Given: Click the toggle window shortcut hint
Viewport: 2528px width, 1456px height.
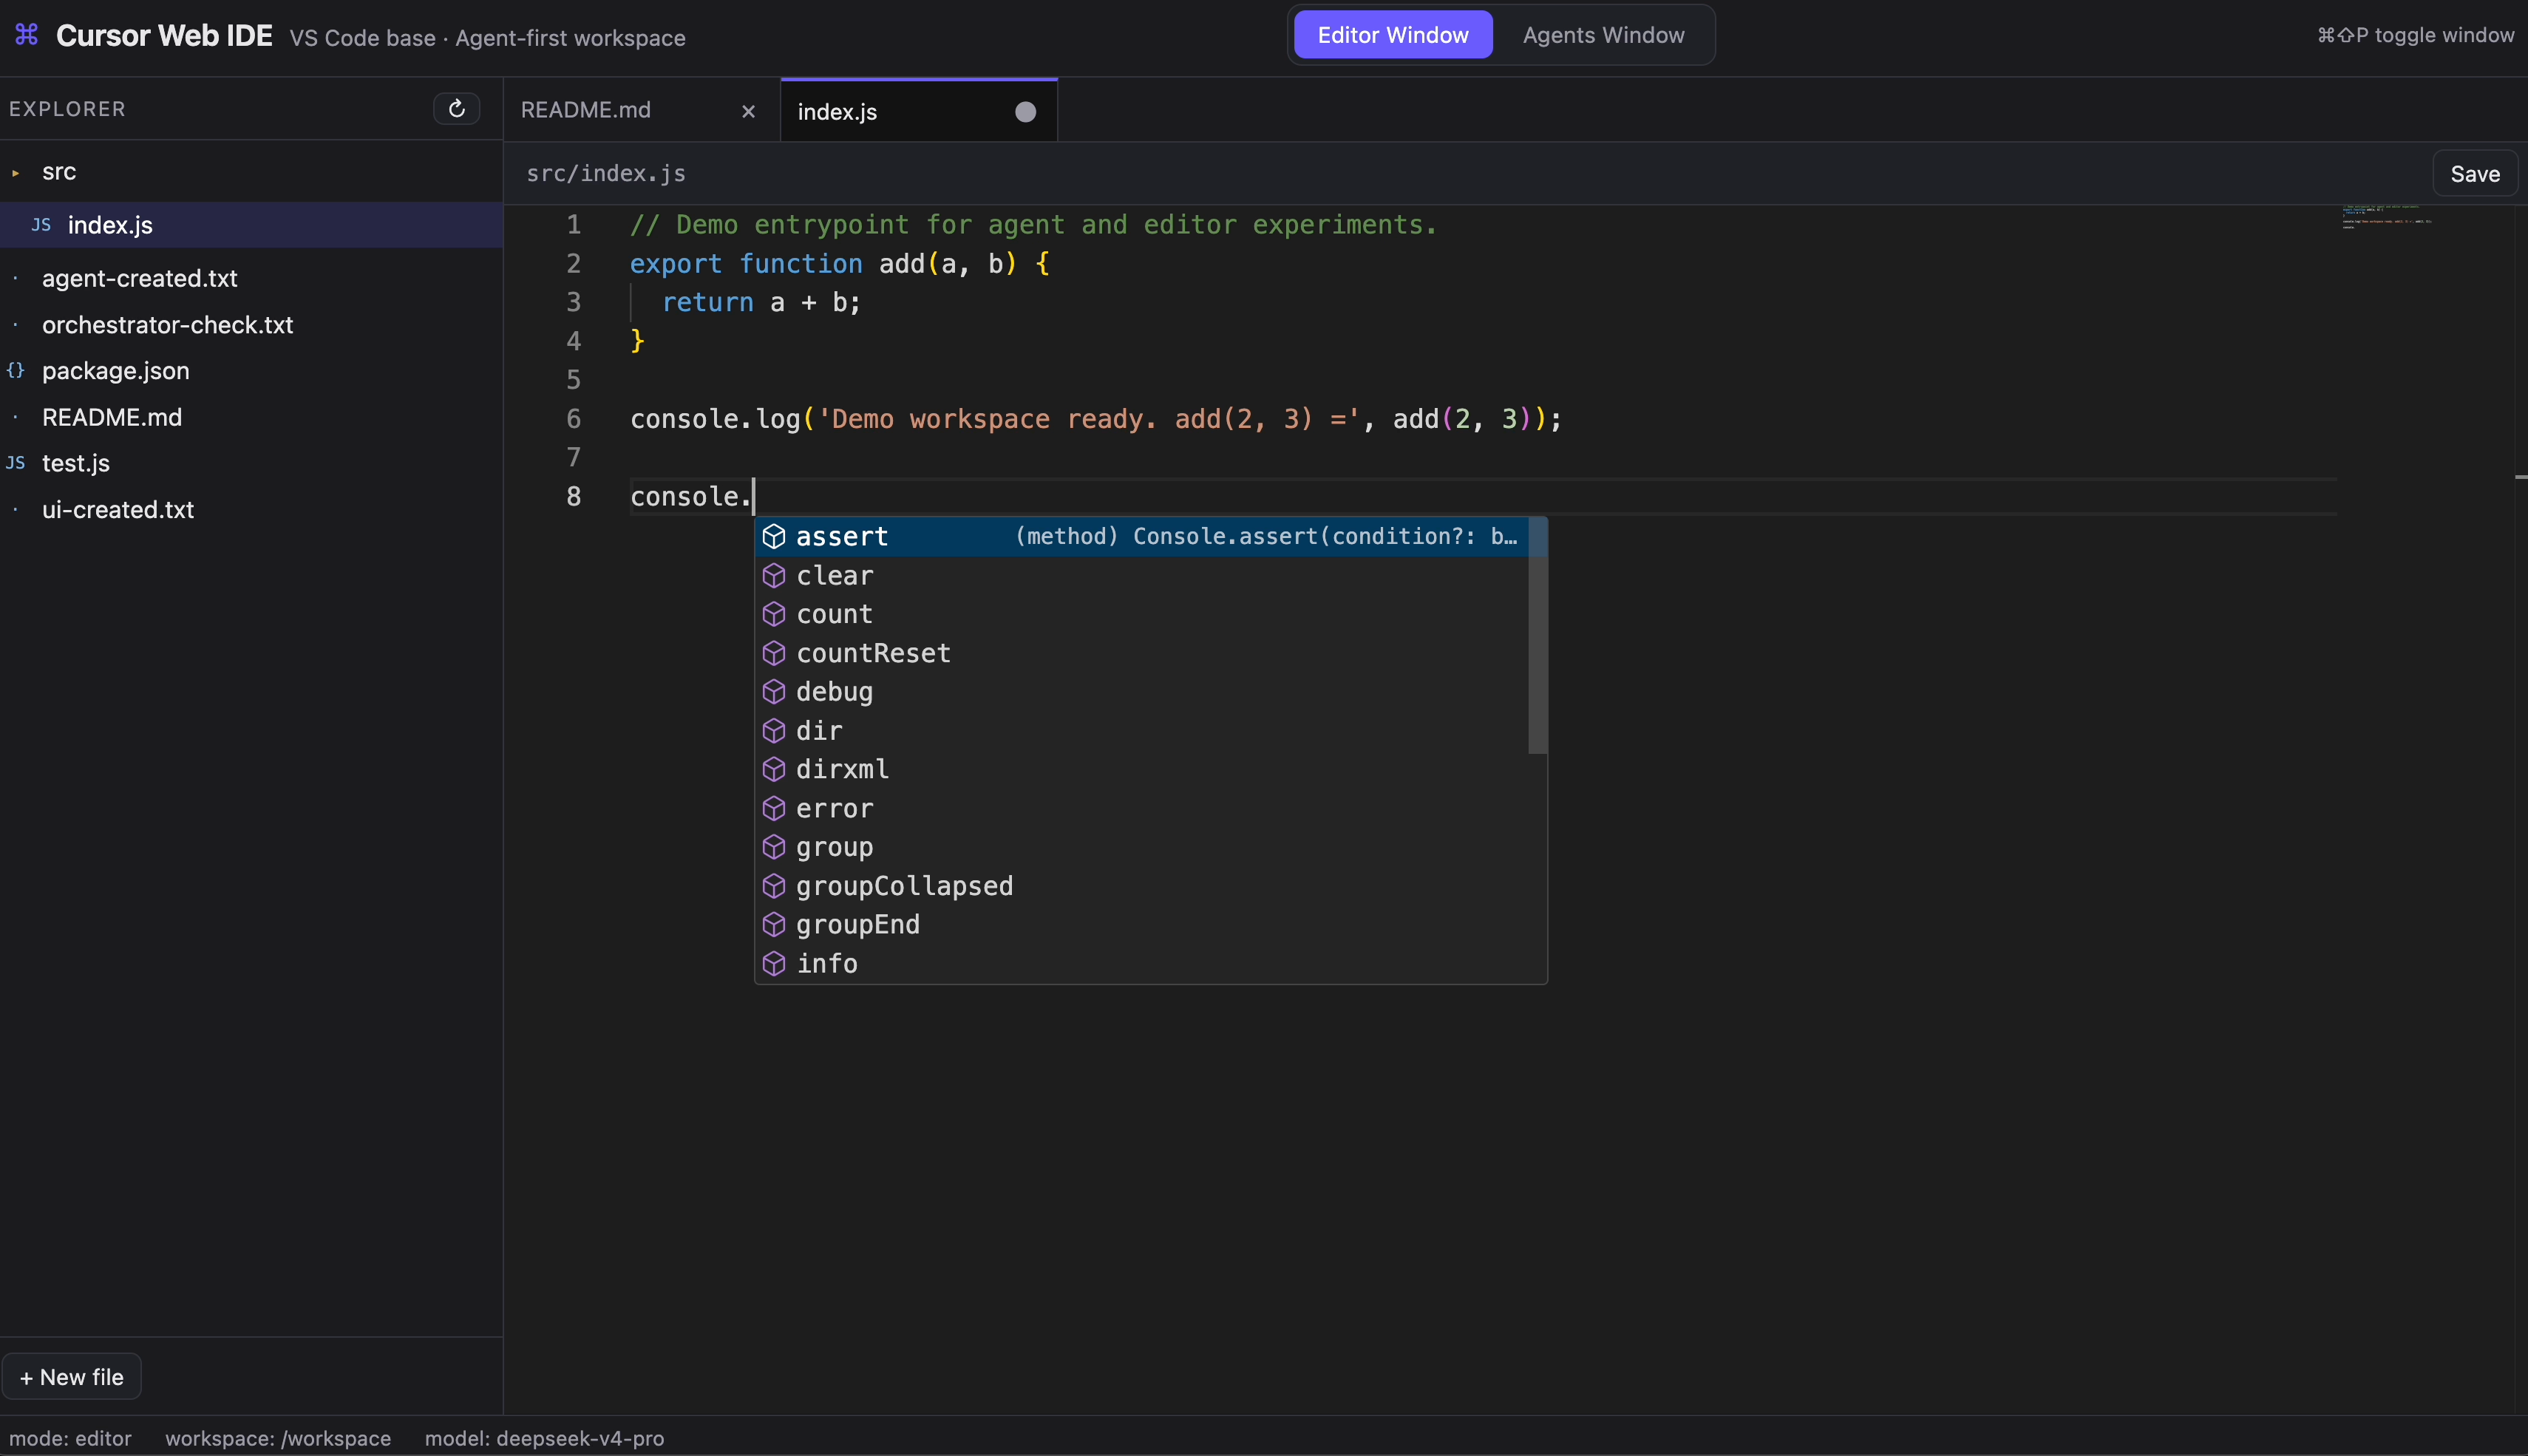Looking at the screenshot, I should point(2415,35).
